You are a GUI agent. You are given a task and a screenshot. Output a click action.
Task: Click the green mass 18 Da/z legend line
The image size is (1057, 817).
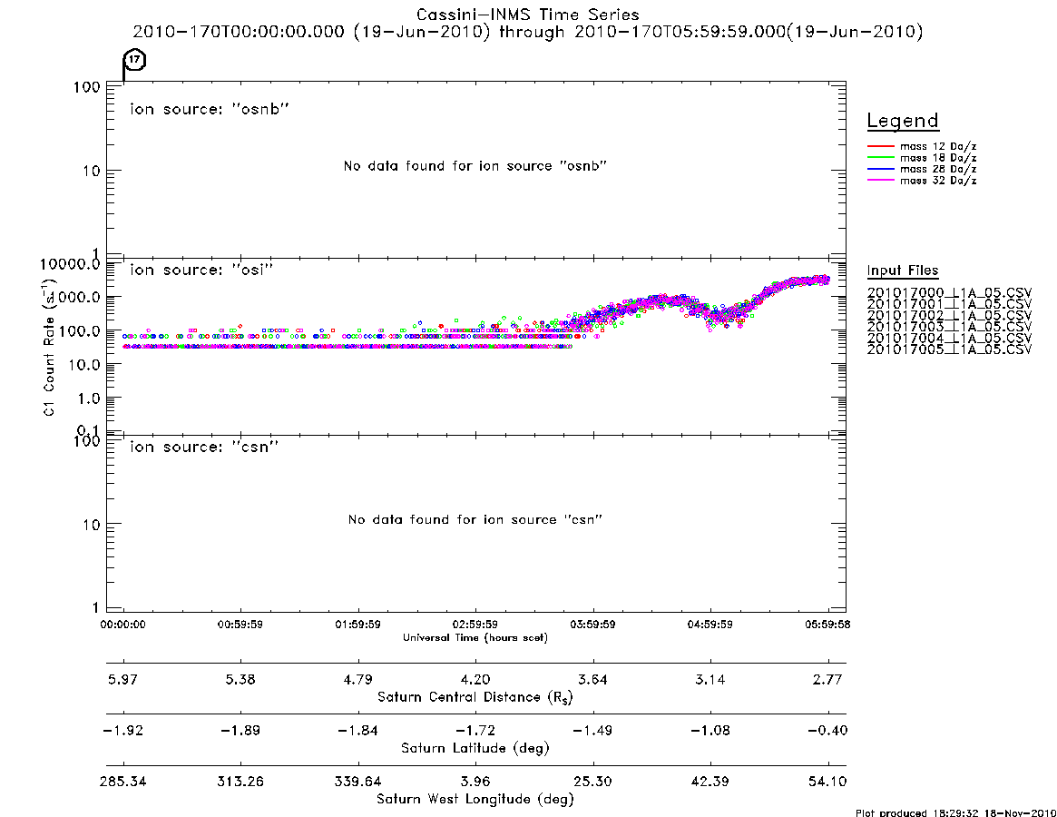coord(880,158)
